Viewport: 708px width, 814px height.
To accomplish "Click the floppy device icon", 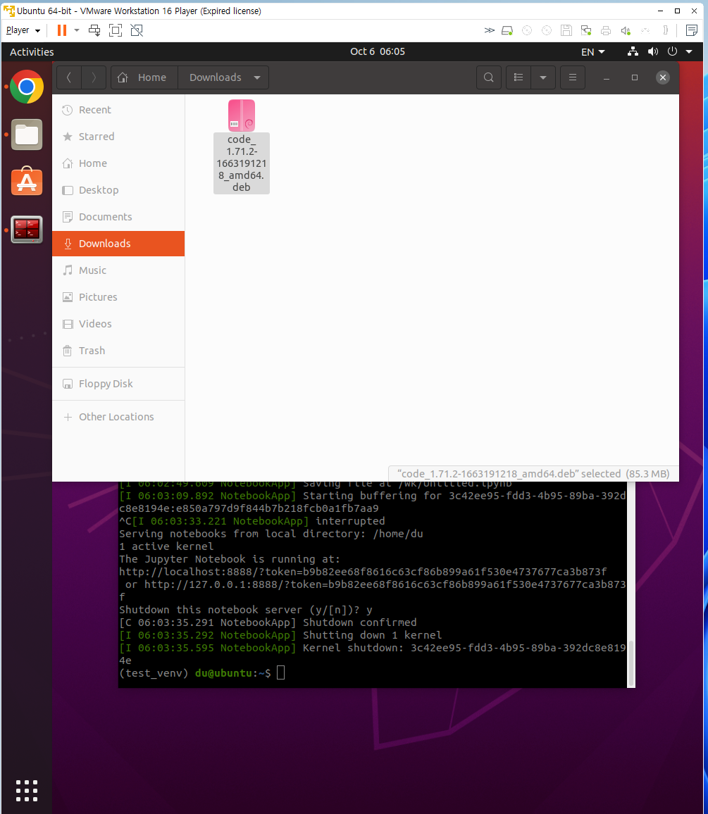I will pyautogui.click(x=566, y=30).
